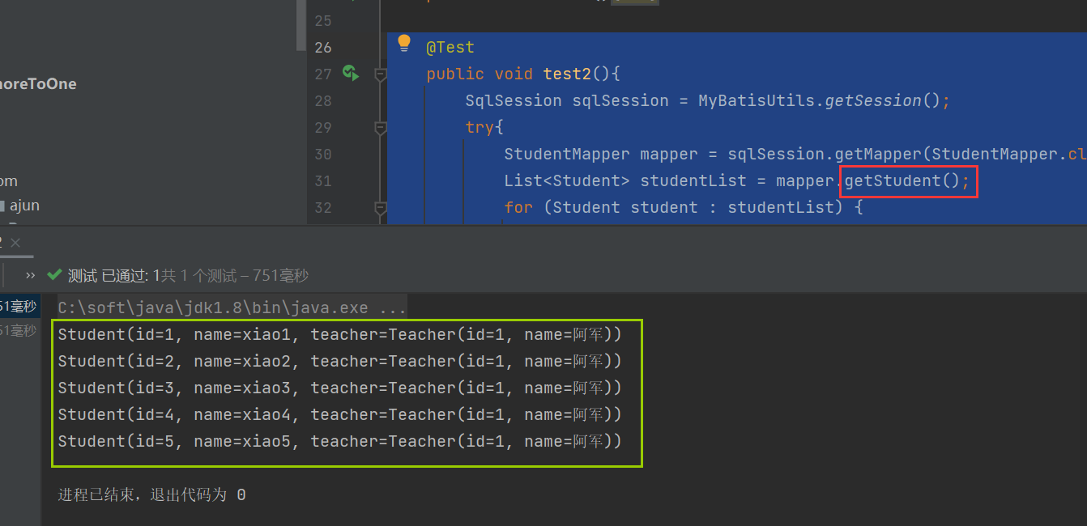The width and height of the screenshot is (1087, 526).
Task: Click the project tree vertical scrollbar
Action: [x=301, y=24]
